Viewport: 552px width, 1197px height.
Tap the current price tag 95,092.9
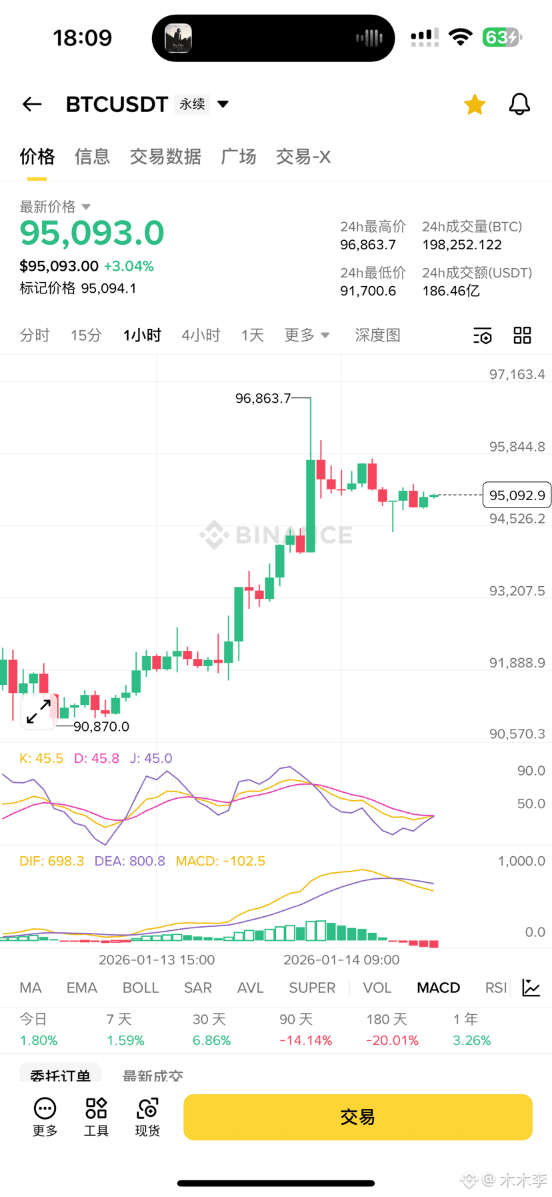click(x=517, y=495)
